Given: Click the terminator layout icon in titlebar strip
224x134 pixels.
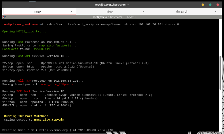Looking at the screenshot, I should click(4, 17).
